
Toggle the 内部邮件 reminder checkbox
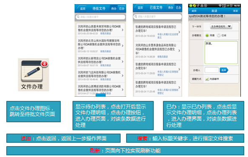click(207, 79)
